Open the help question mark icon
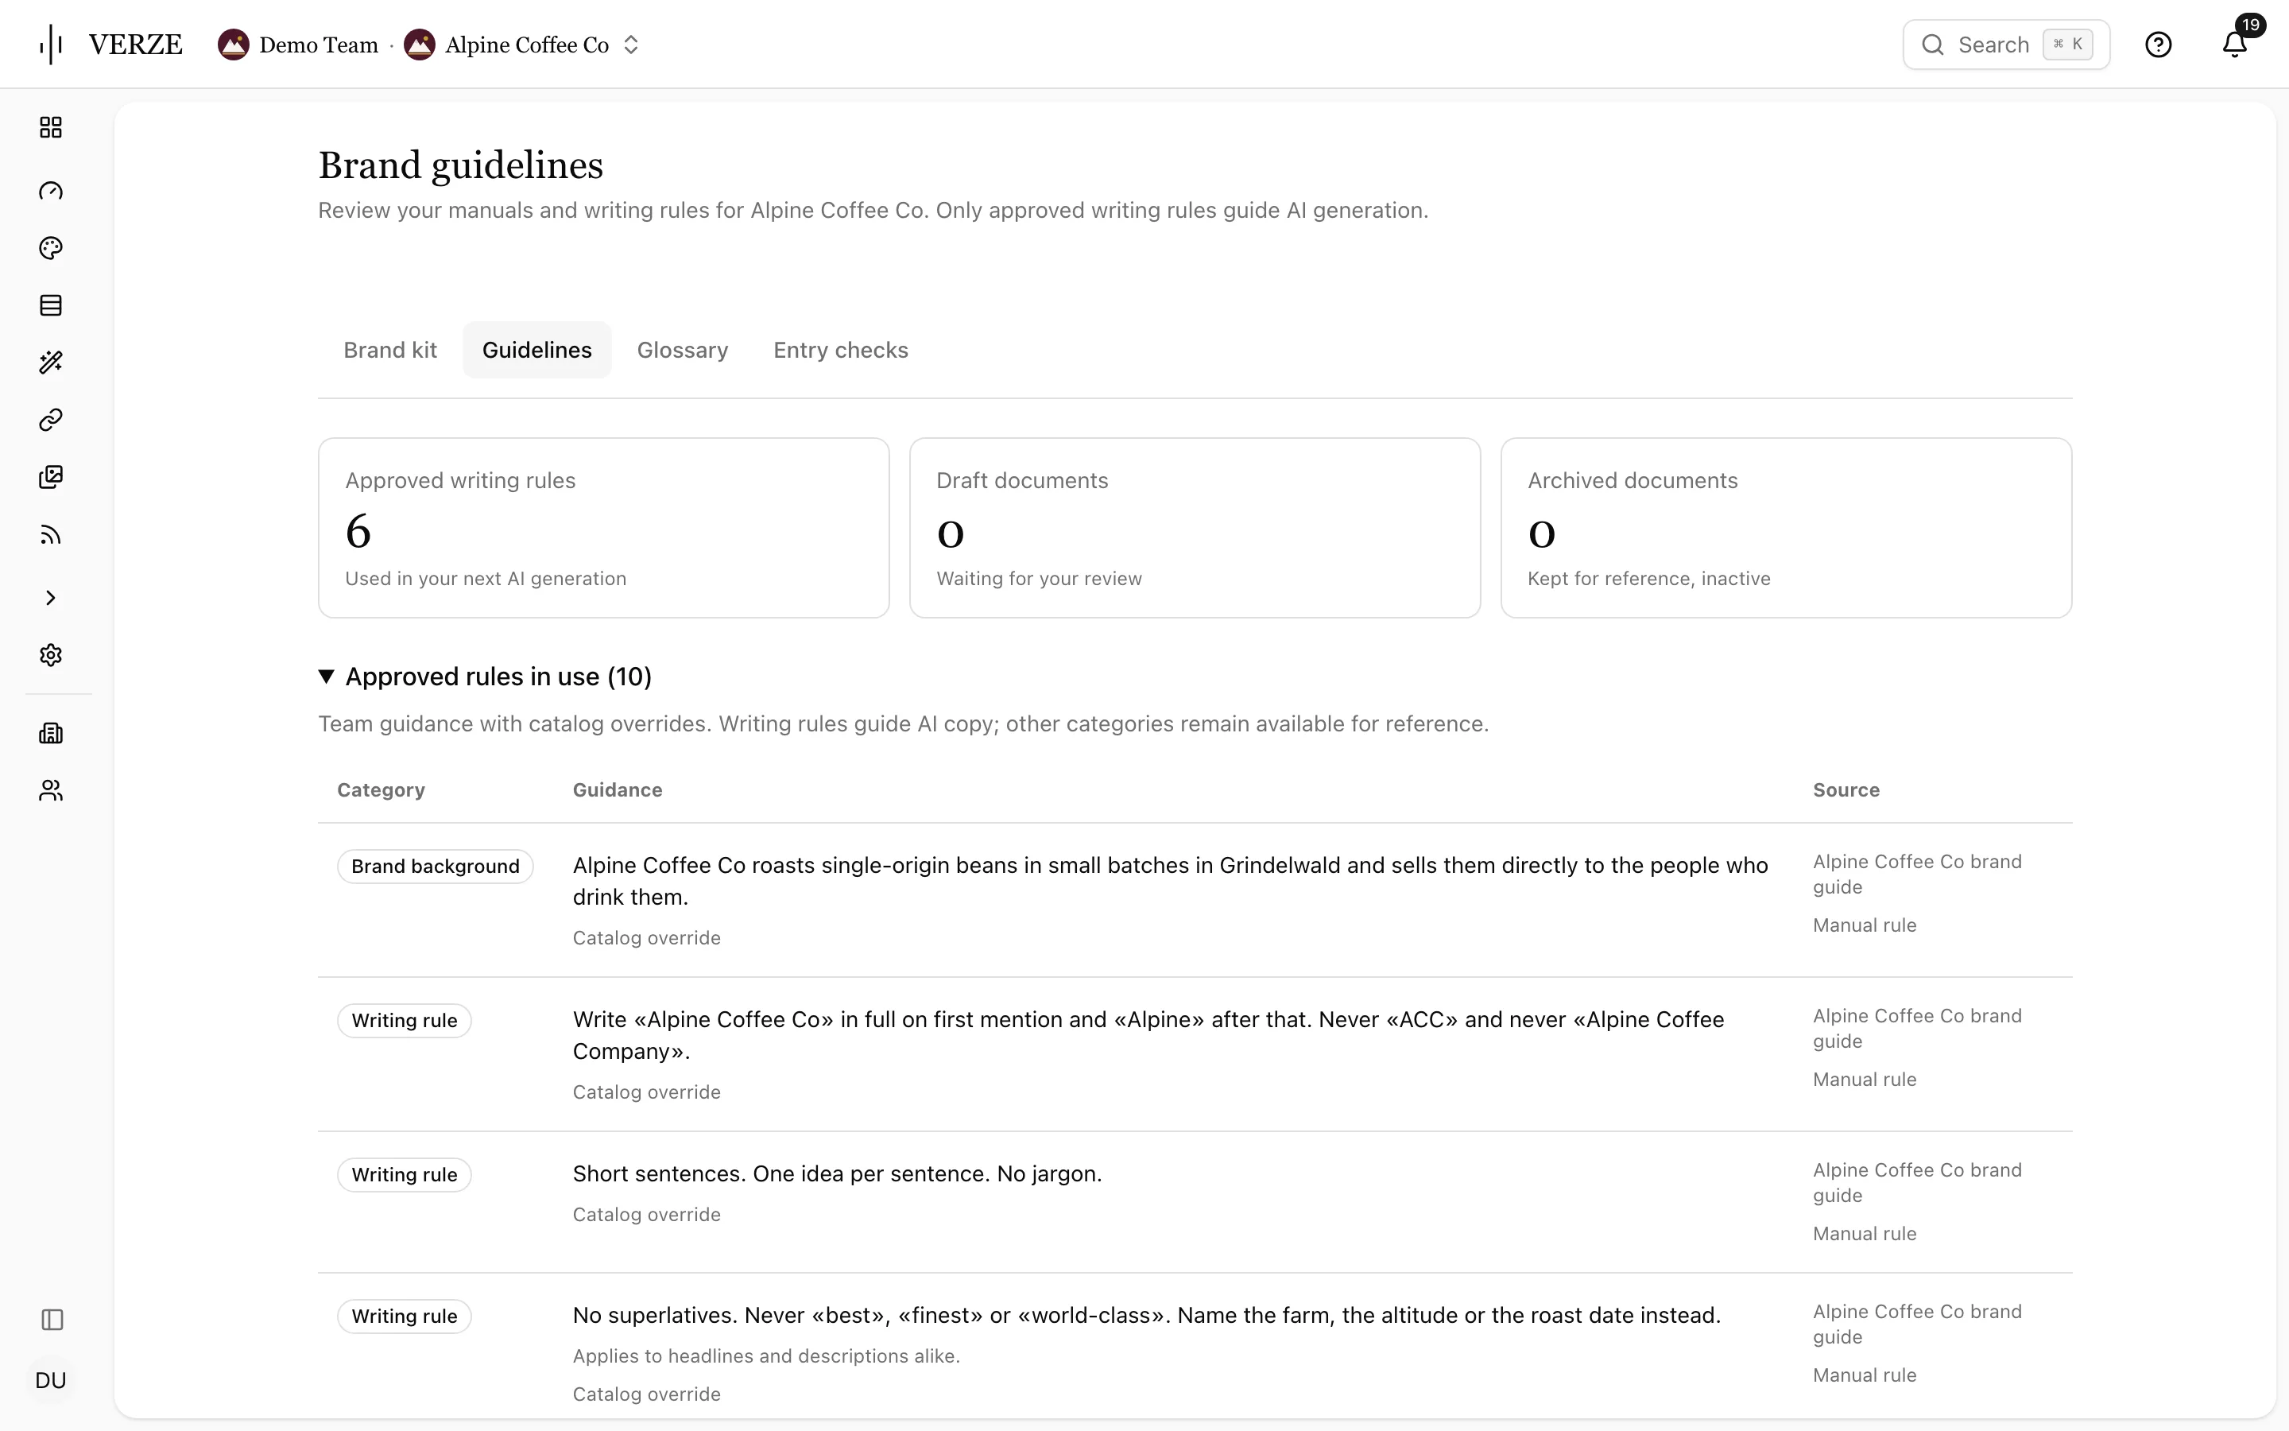This screenshot has width=2289, height=1431. [x=2159, y=45]
